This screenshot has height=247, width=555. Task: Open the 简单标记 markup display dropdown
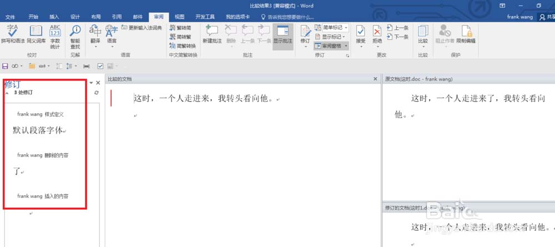click(x=331, y=27)
